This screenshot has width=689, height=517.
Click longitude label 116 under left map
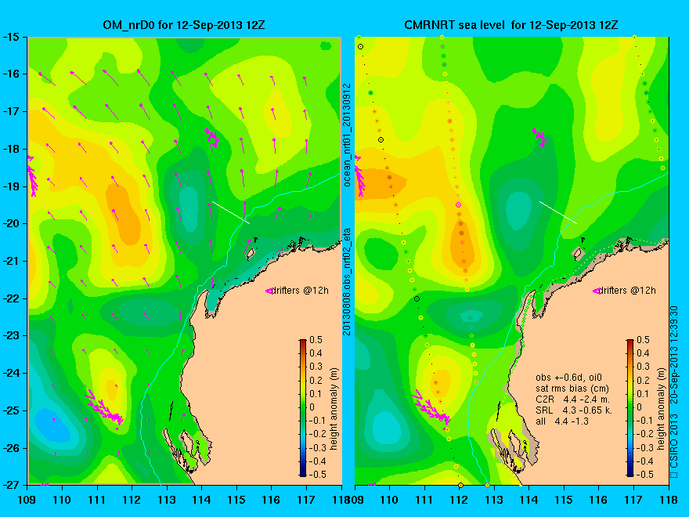[x=271, y=500]
